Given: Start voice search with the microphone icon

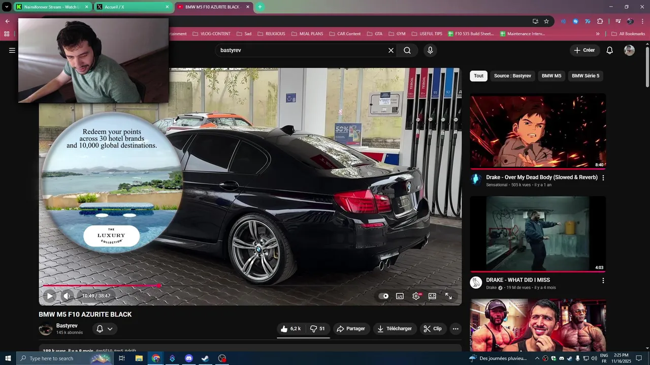Looking at the screenshot, I should 430,50.
